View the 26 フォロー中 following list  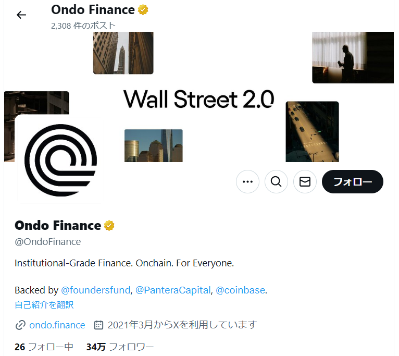click(44, 347)
